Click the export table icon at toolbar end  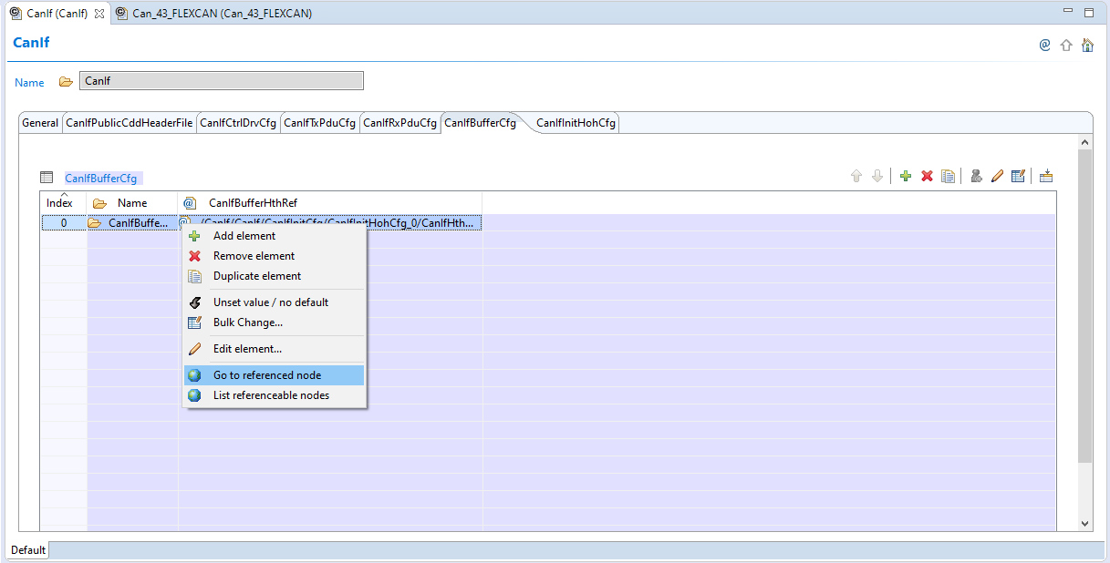(1045, 175)
